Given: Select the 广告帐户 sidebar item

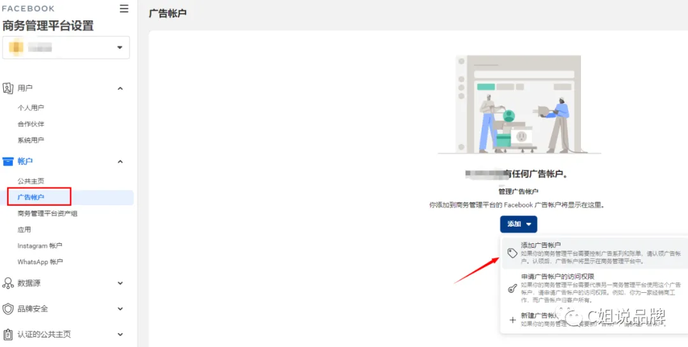Looking at the screenshot, I should 31,197.
